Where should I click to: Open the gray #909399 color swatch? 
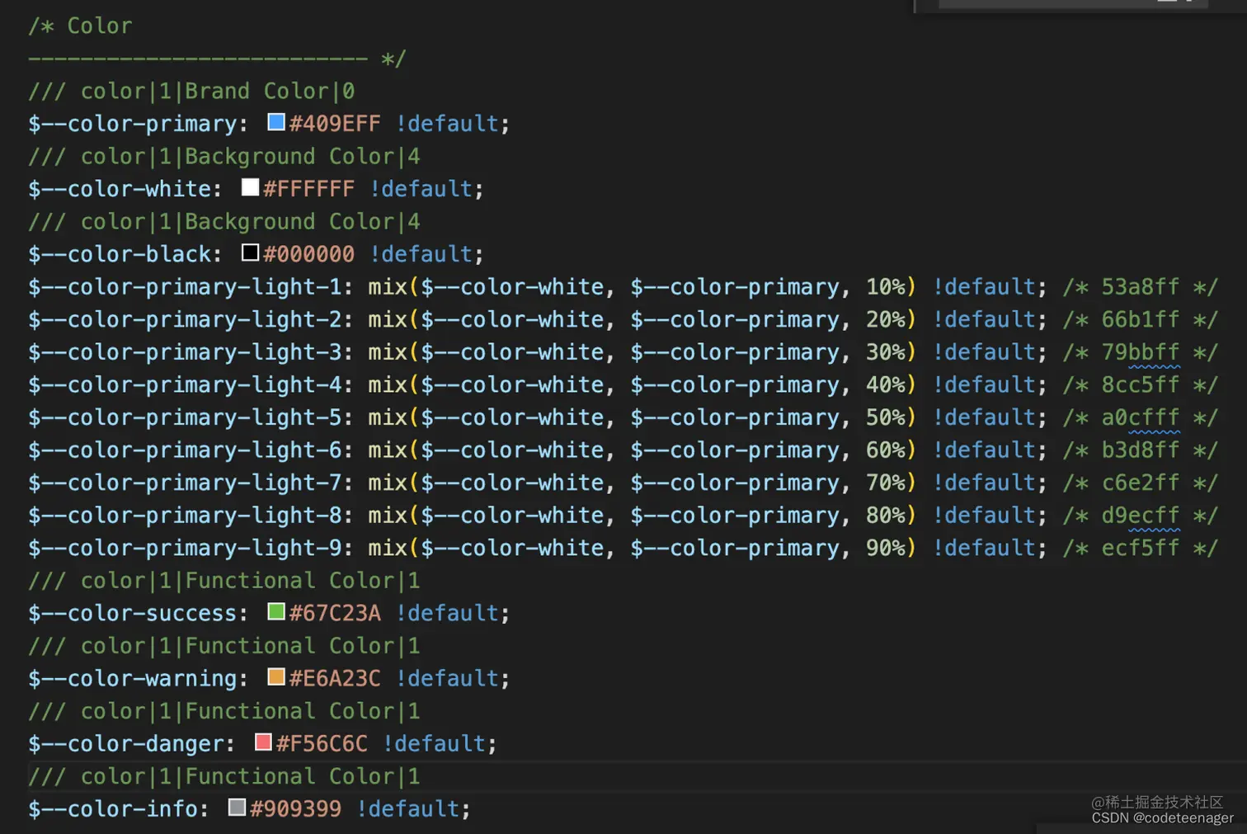(x=237, y=808)
